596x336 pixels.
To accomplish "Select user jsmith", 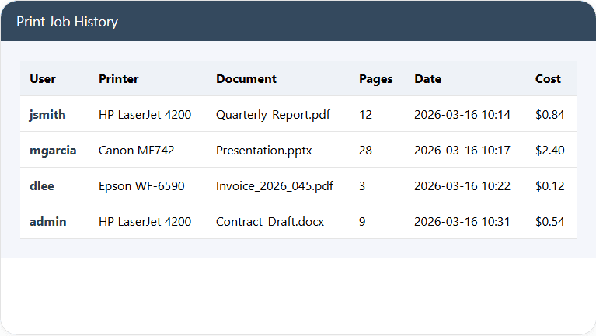I will [47, 115].
